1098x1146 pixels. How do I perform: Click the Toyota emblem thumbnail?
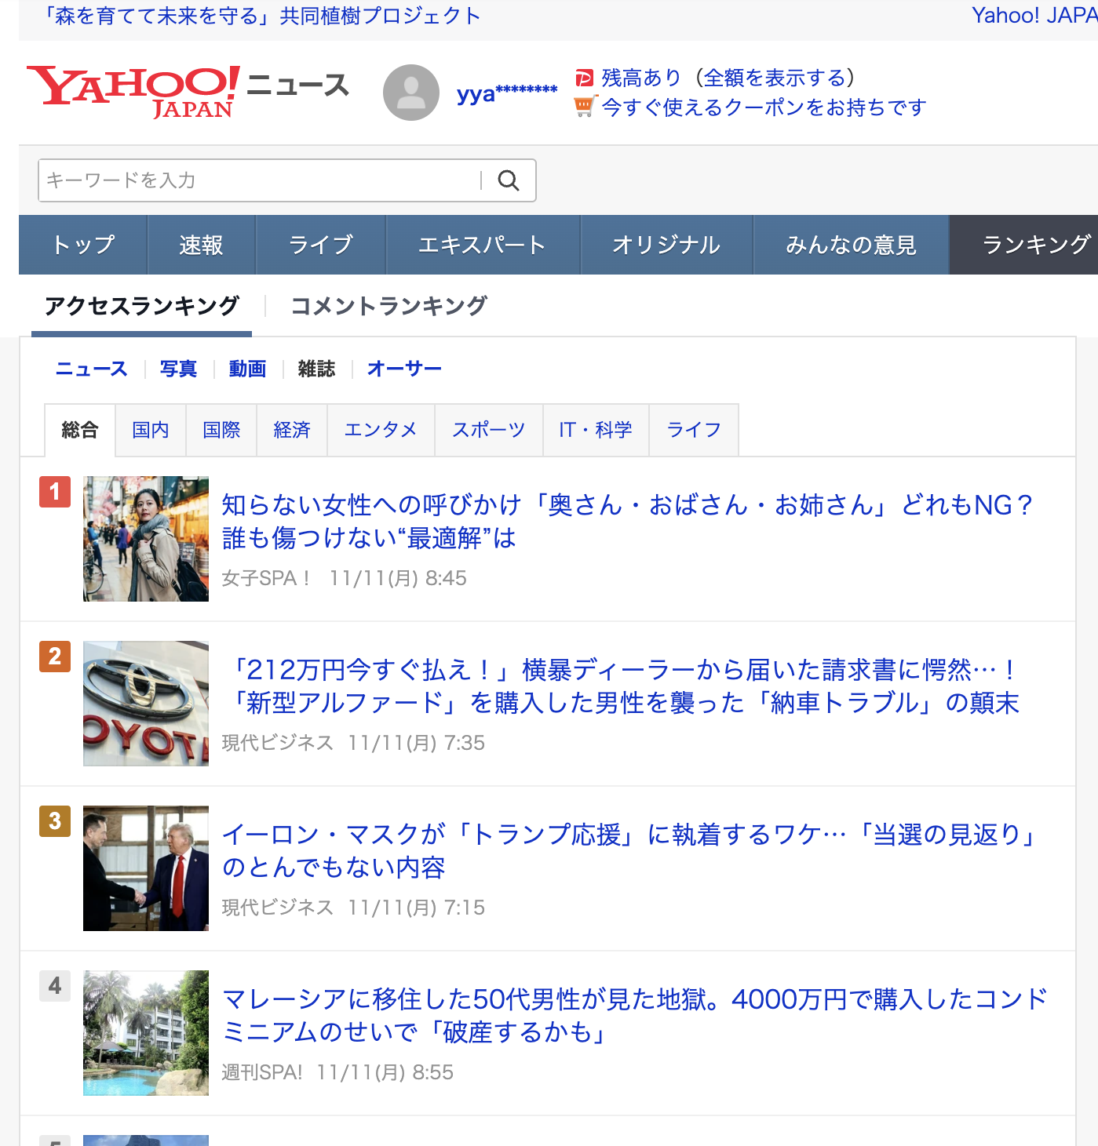tap(146, 704)
